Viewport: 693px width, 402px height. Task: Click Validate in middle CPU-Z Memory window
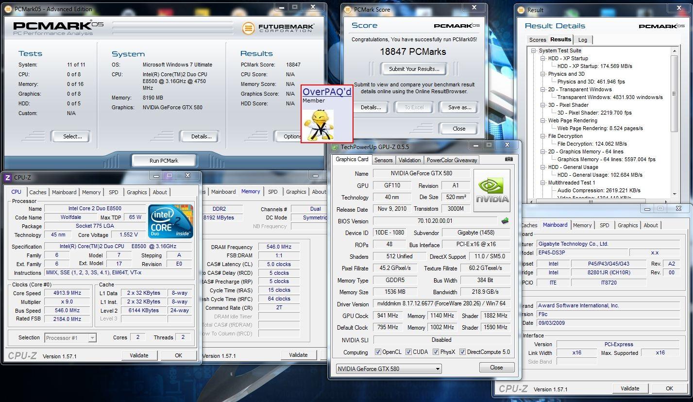coord(298,355)
